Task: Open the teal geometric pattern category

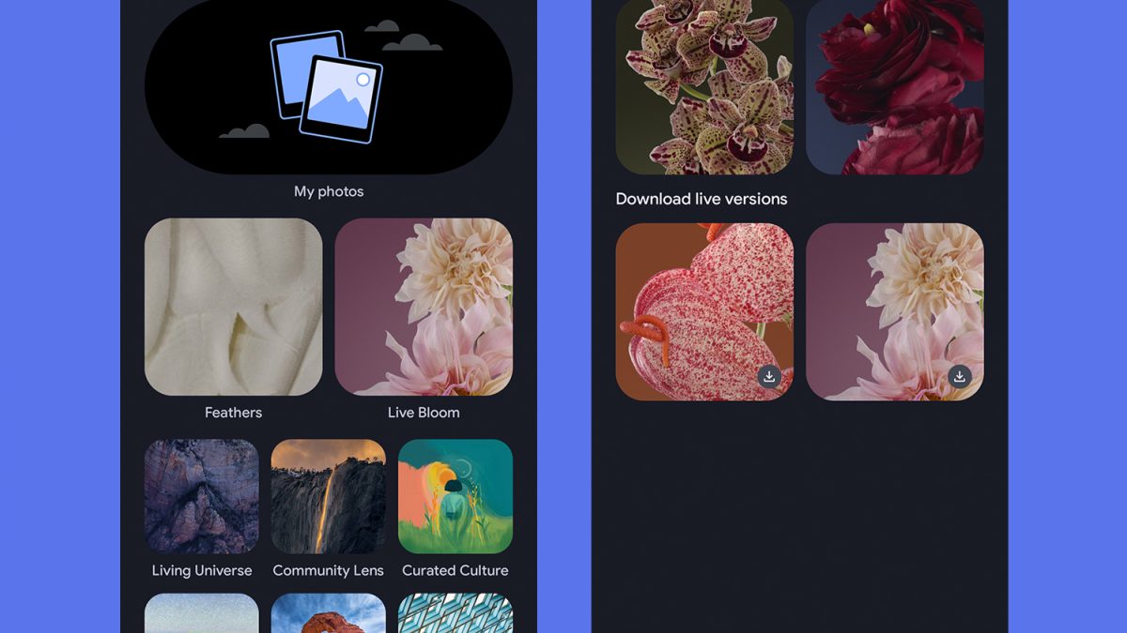Action: pos(455,613)
